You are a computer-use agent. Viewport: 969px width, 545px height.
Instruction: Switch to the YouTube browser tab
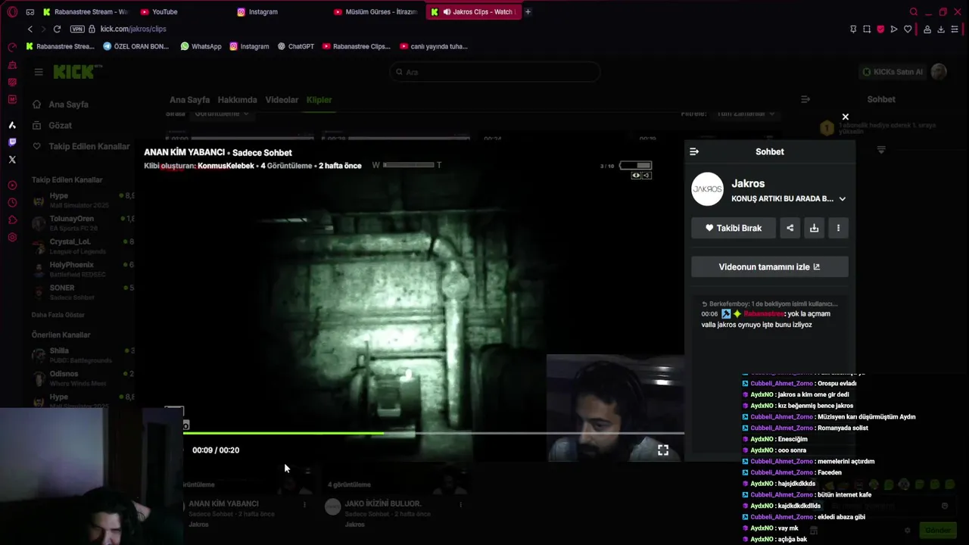182,12
